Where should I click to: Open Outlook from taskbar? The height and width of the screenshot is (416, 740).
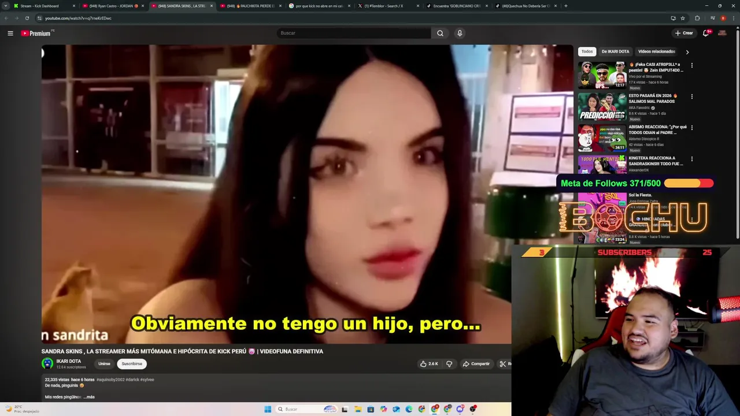(396, 409)
